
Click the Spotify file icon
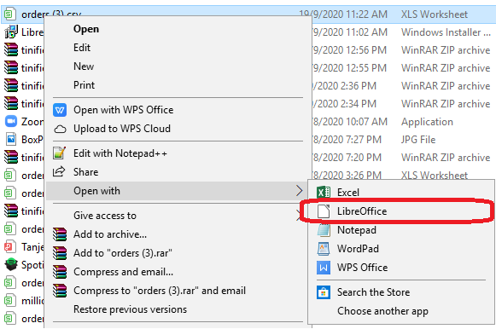coord(11,264)
